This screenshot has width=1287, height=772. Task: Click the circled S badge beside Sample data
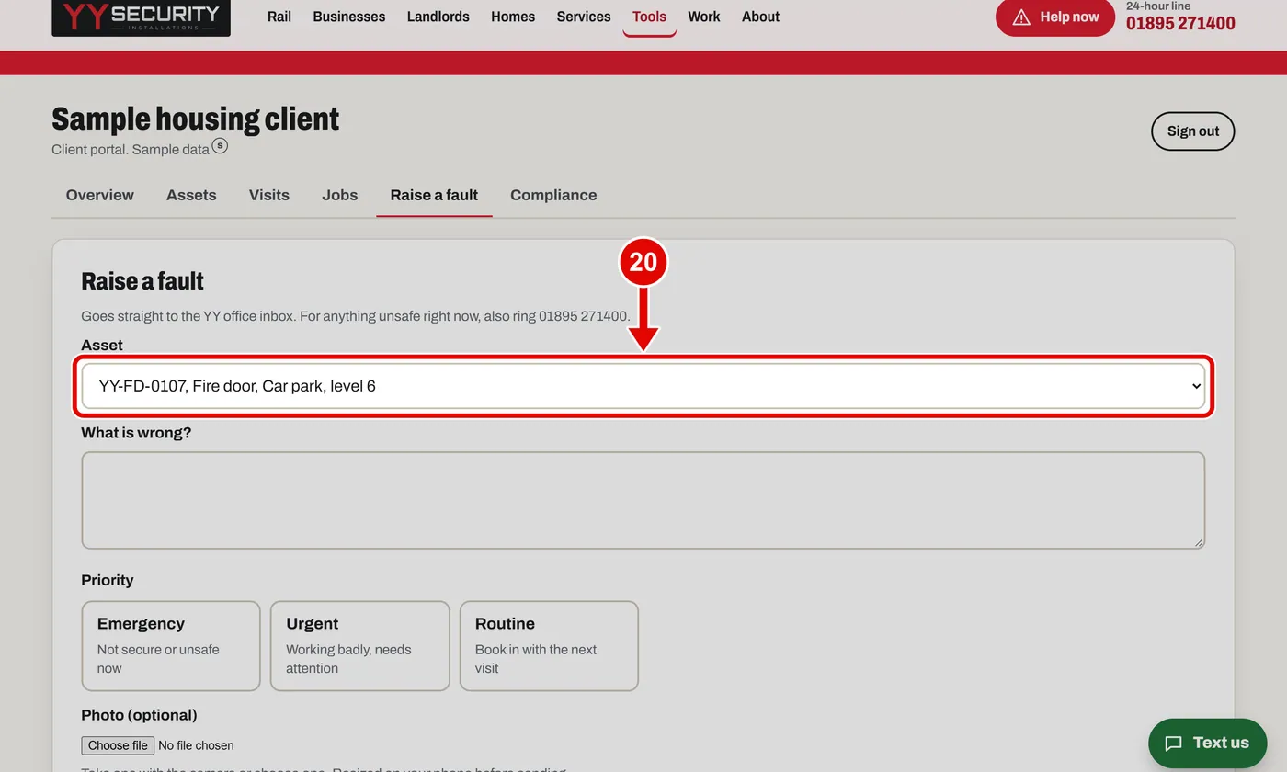(220, 145)
